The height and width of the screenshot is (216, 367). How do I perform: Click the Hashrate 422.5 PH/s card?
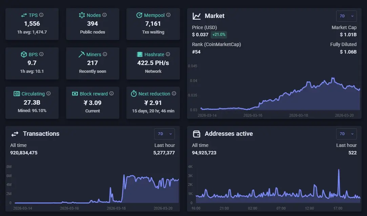(x=153, y=63)
